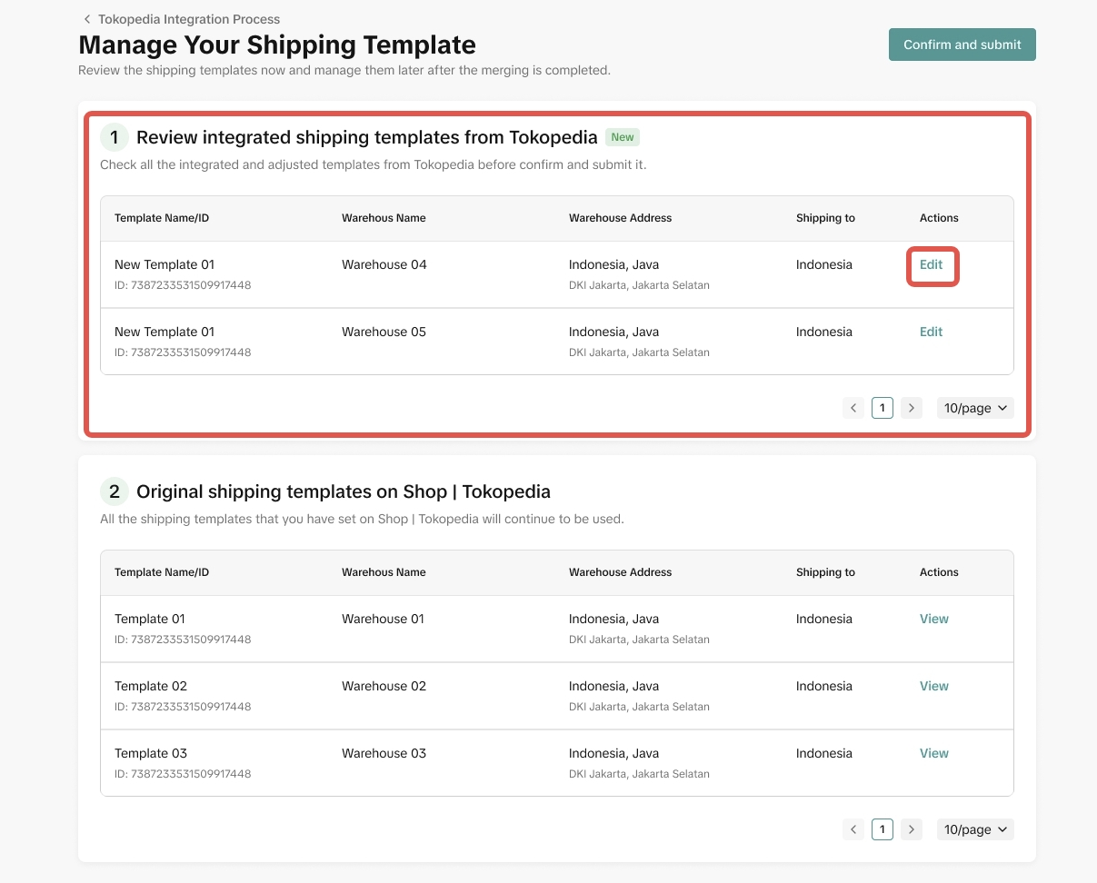Viewport: 1097px width, 883px height.
Task: View Template 02 shipping template
Action: (933, 686)
